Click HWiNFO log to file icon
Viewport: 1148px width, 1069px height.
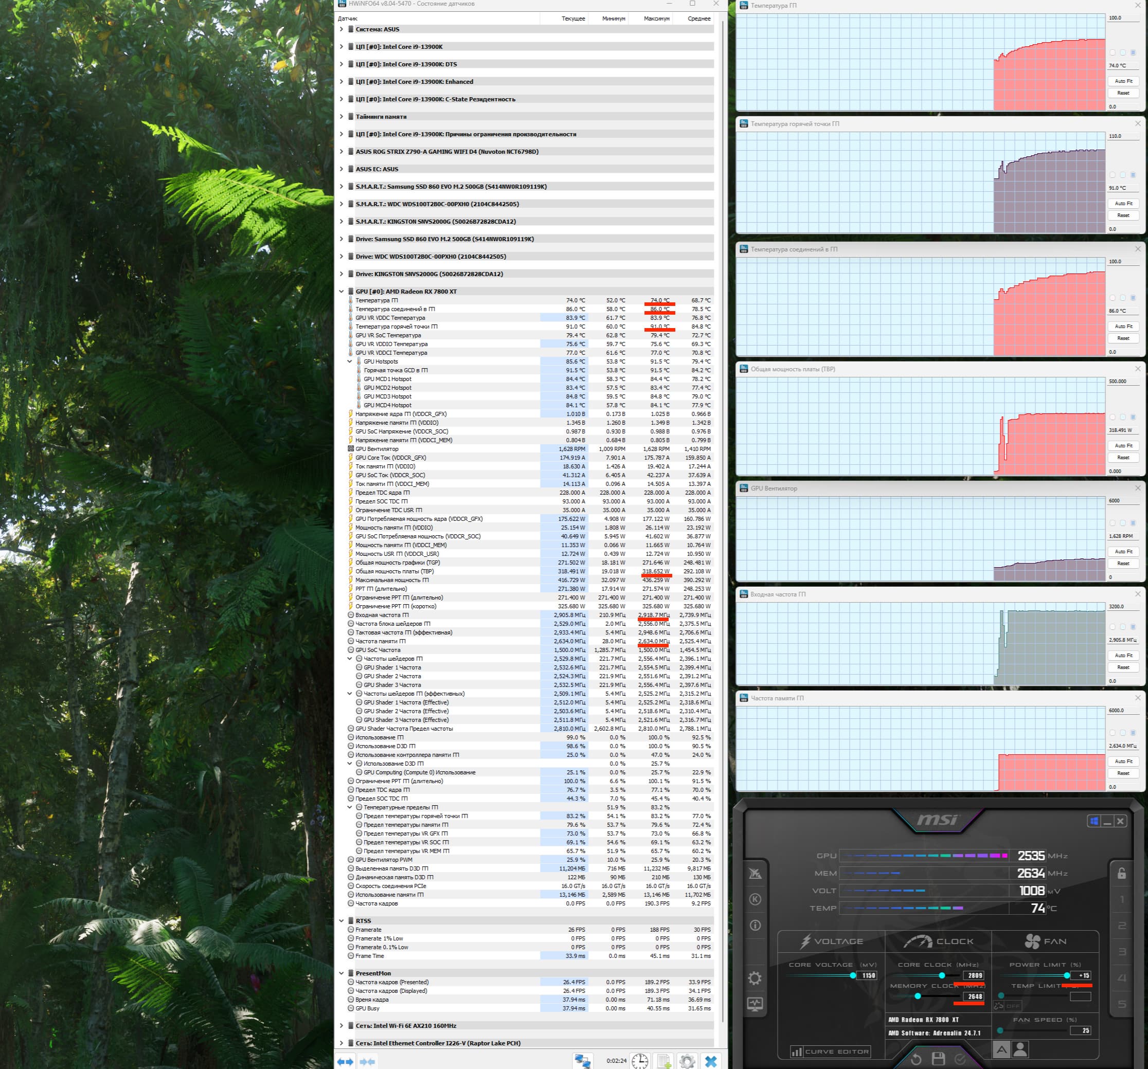pos(664,1061)
